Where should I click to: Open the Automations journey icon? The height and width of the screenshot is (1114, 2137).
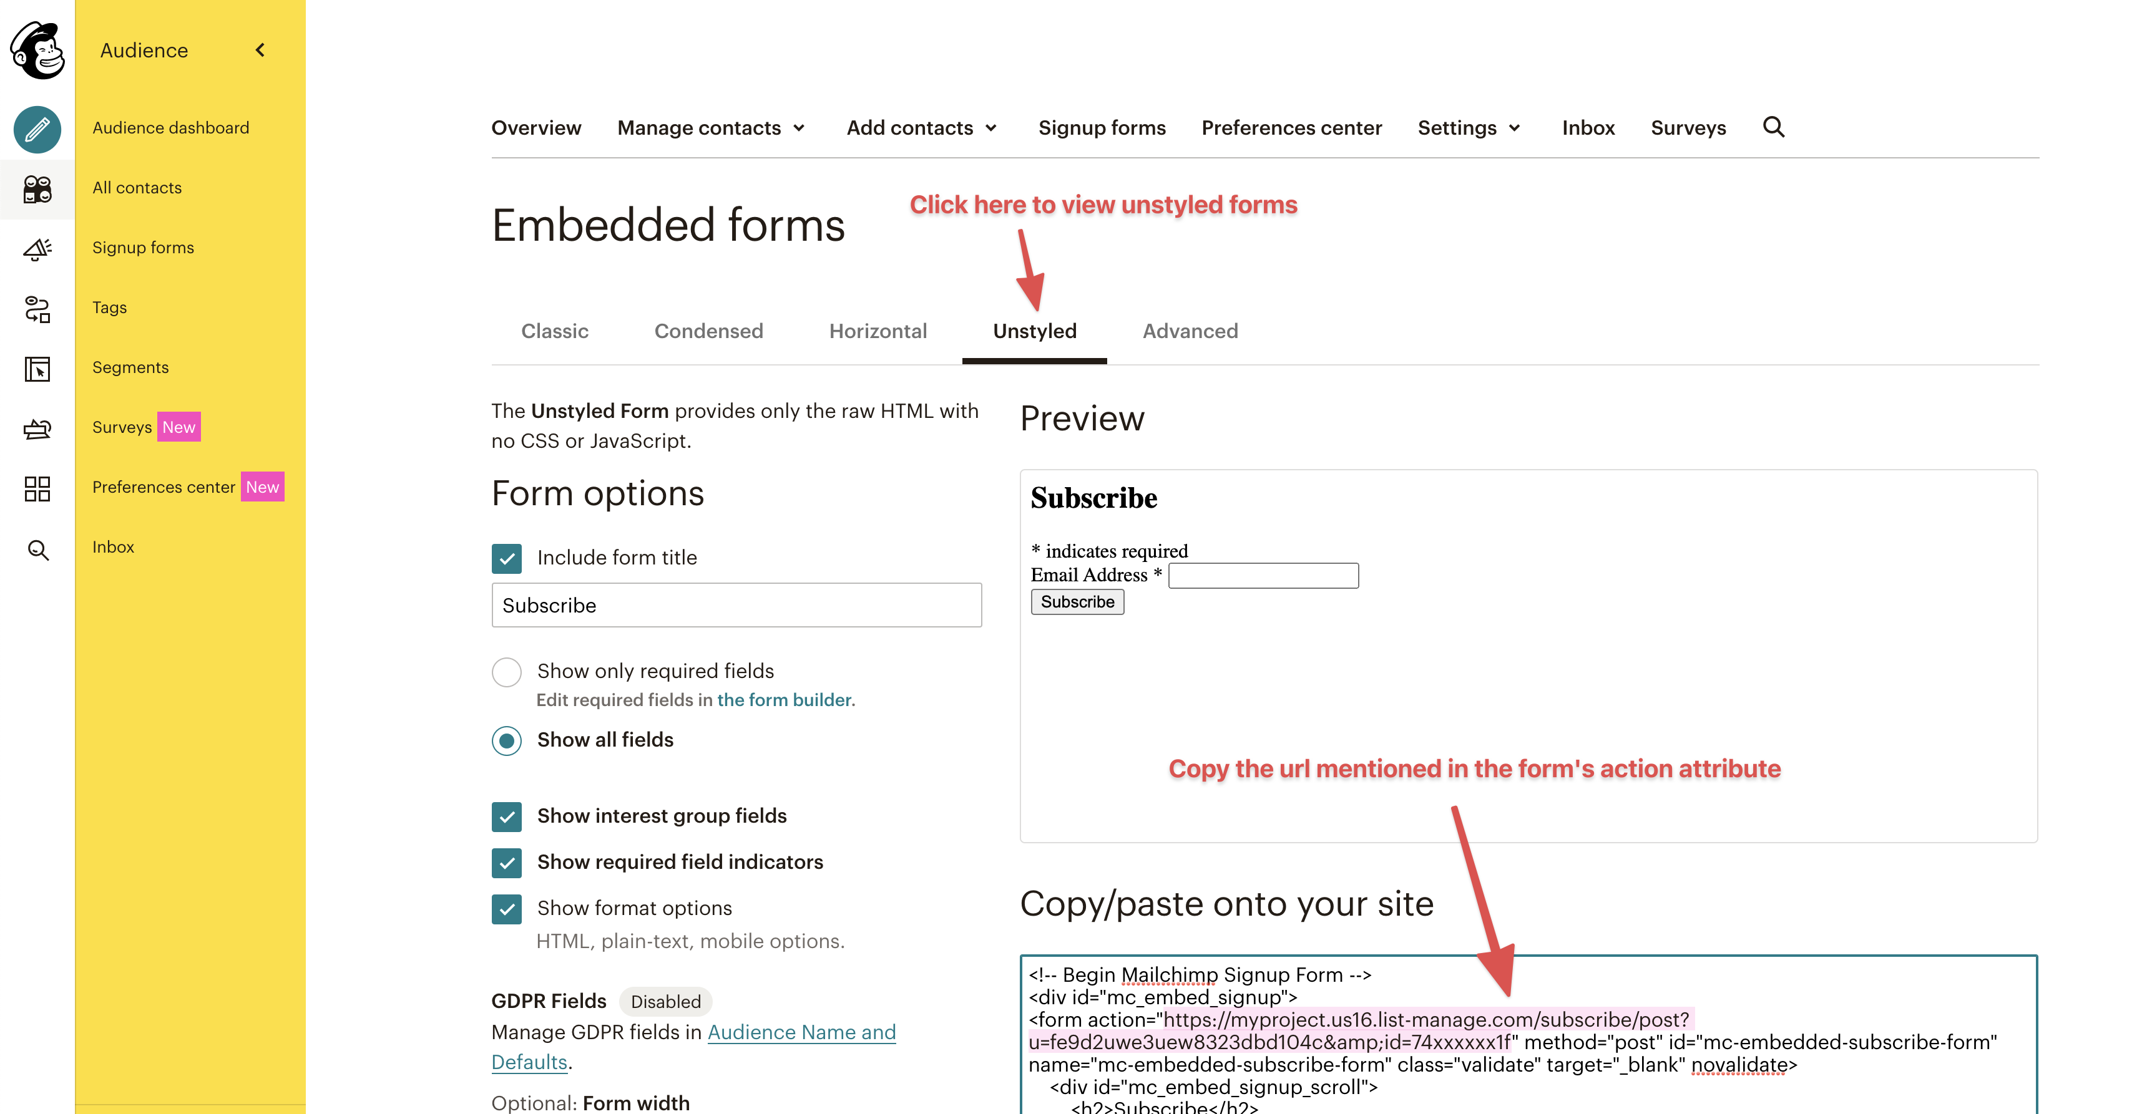point(37,309)
